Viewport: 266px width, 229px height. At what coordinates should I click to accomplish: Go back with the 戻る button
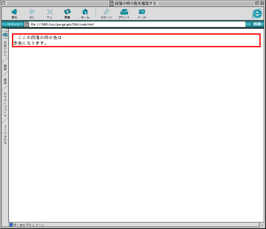pyautogui.click(x=14, y=14)
